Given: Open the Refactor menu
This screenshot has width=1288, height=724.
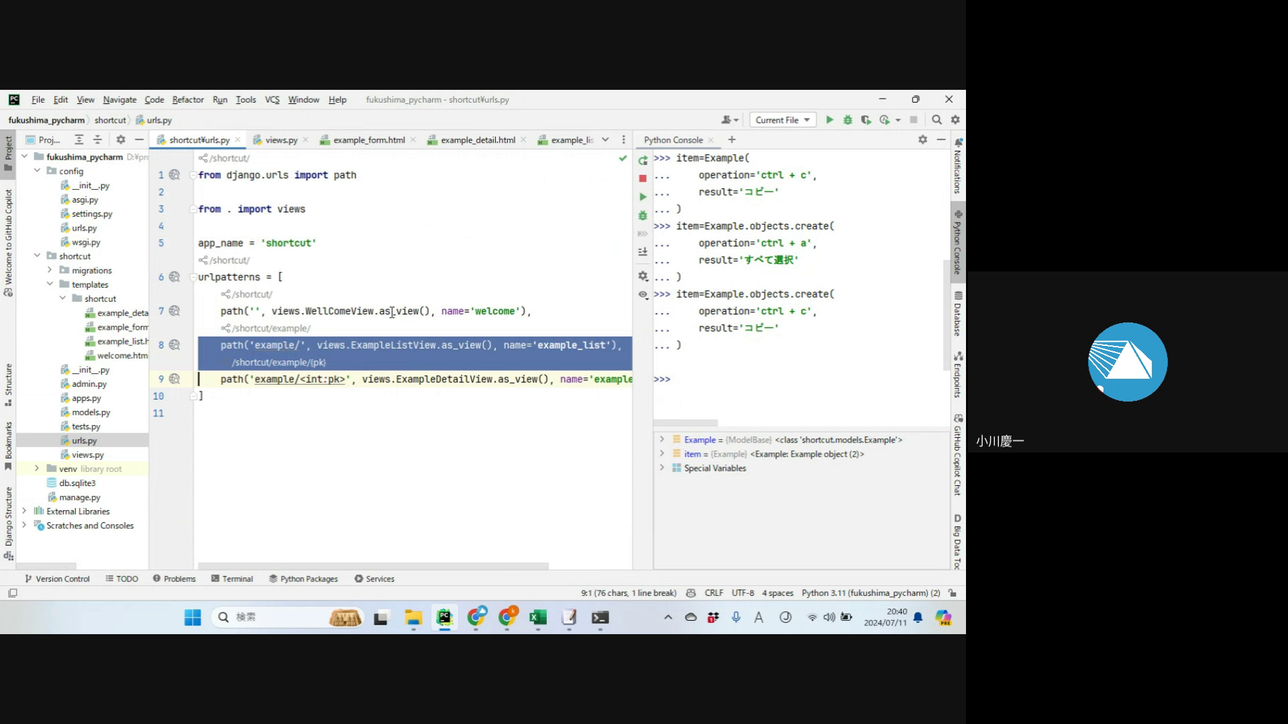Looking at the screenshot, I should click(x=187, y=100).
